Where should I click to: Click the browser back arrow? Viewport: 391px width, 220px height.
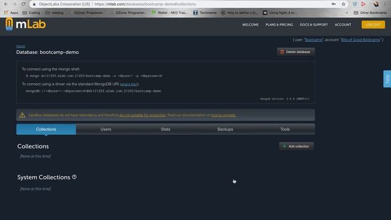[6, 4]
